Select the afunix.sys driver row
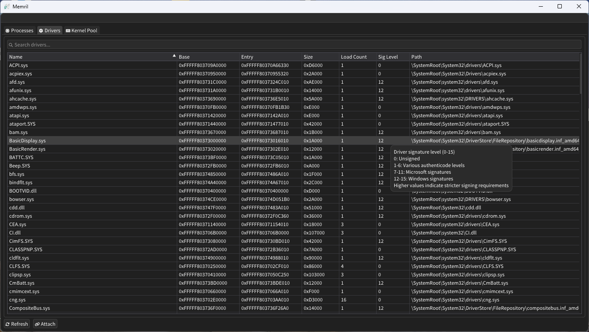 point(293,90)
